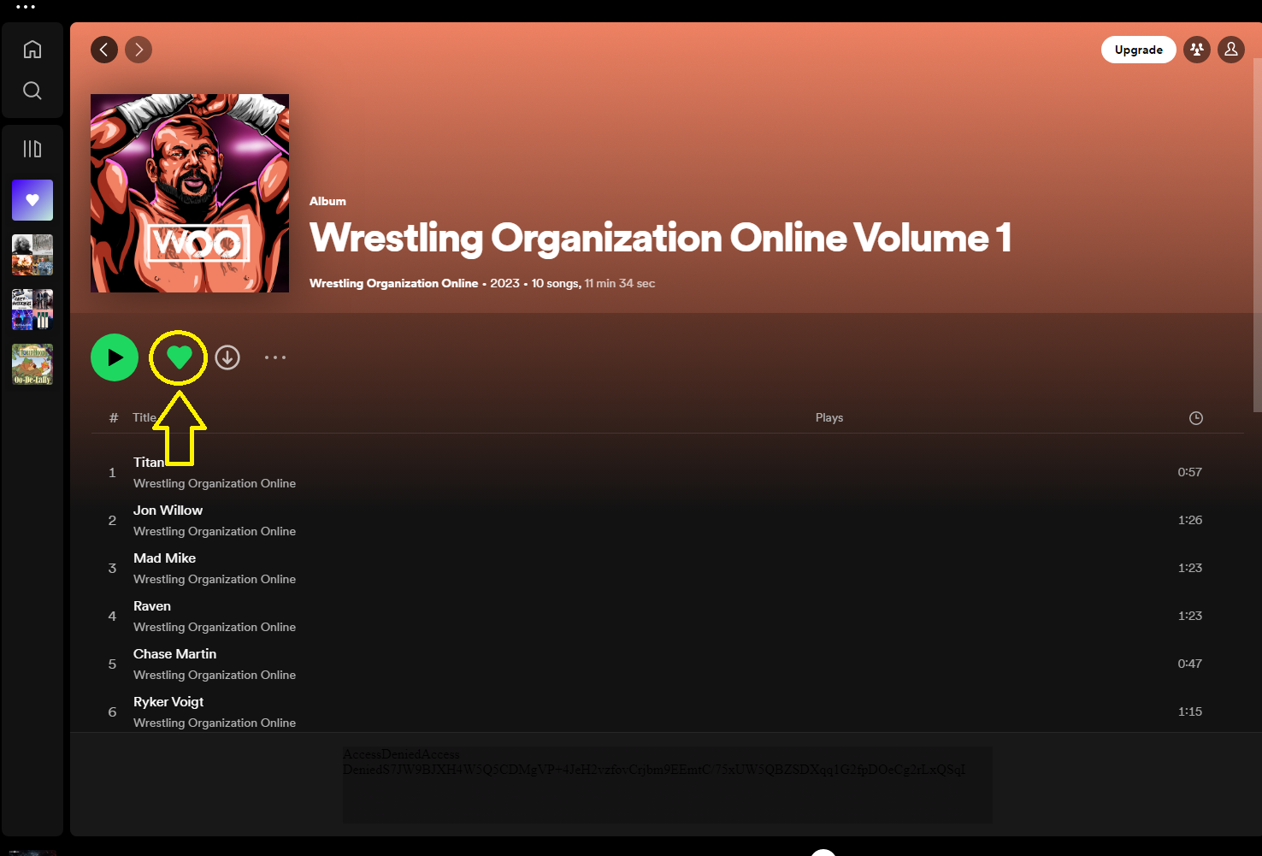Click track number 3 beside Mad Mike

point(112,568)
